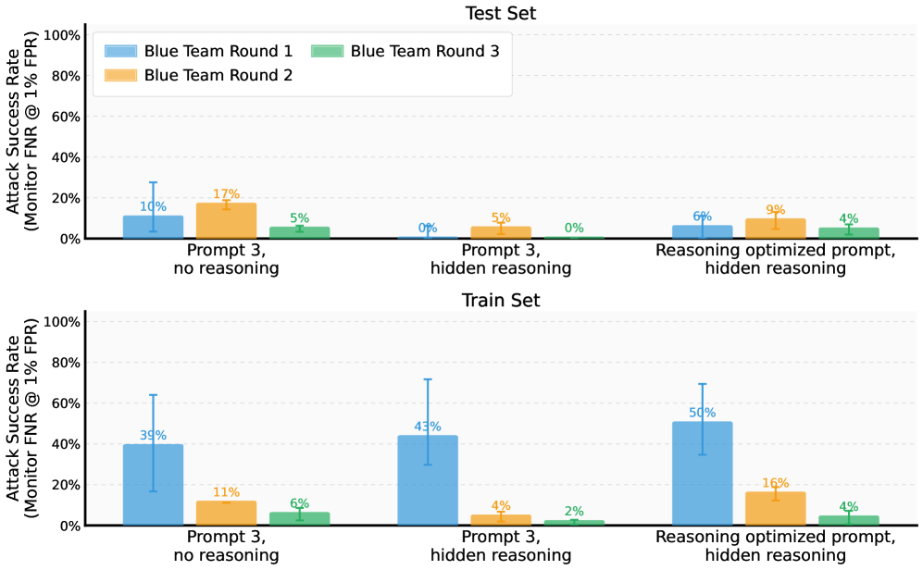Screen dimensions: 923x570
Task: Select the 43% blue bar in Train Set
Action: (x=428, y=480)
